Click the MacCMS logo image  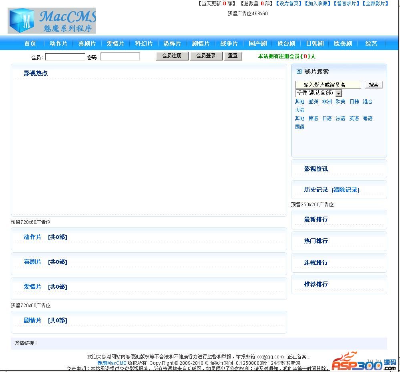[x=52, y=21]
